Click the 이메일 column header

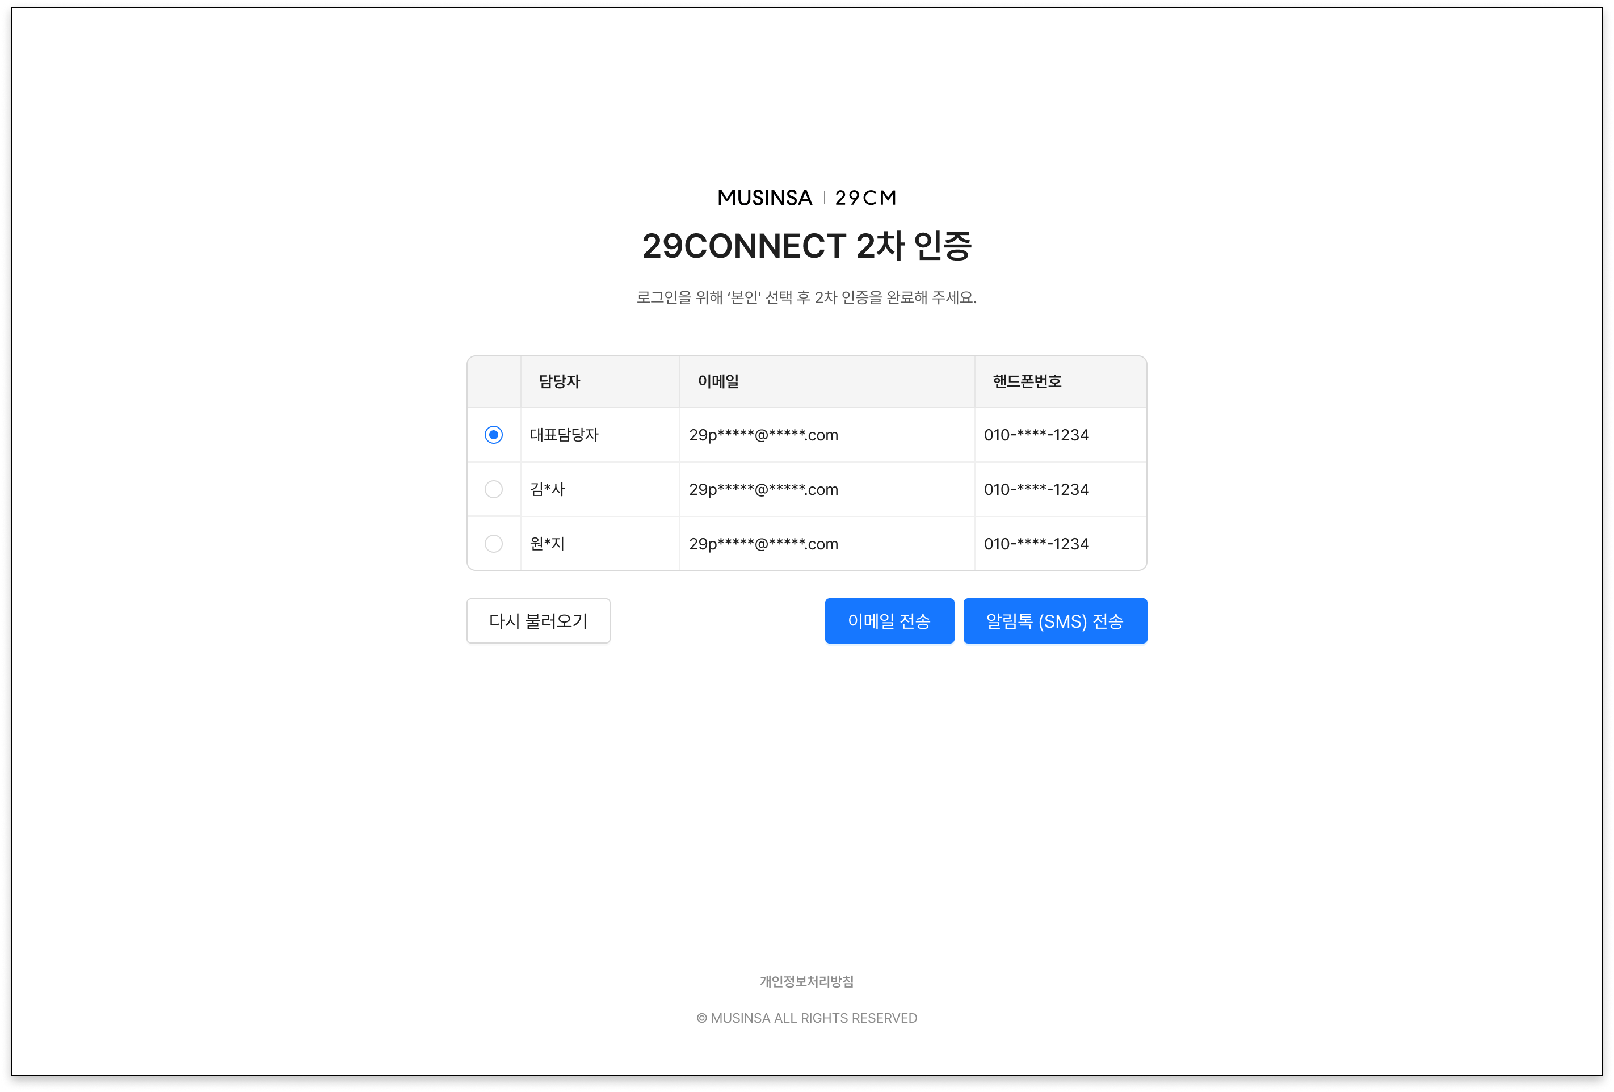[x=718, y=381]
